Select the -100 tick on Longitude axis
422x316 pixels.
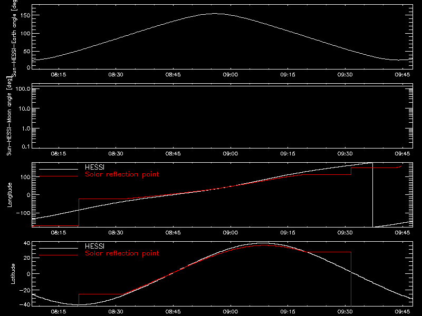[x=23, y=213]
